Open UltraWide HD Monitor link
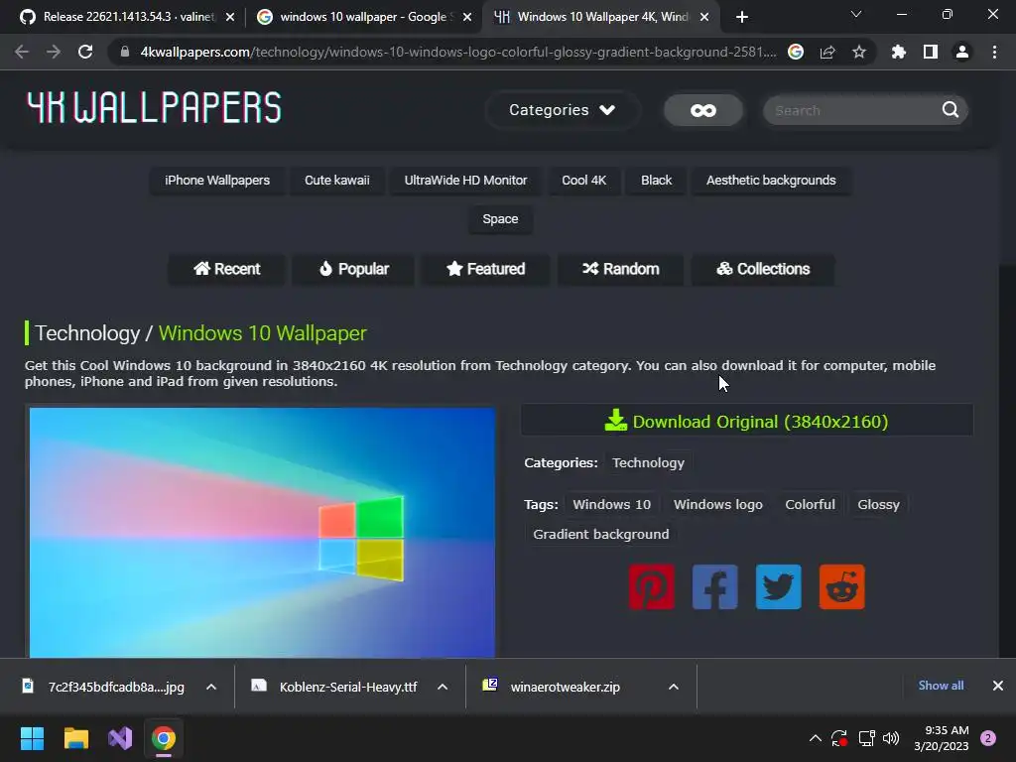 click(x=466, y=181)
